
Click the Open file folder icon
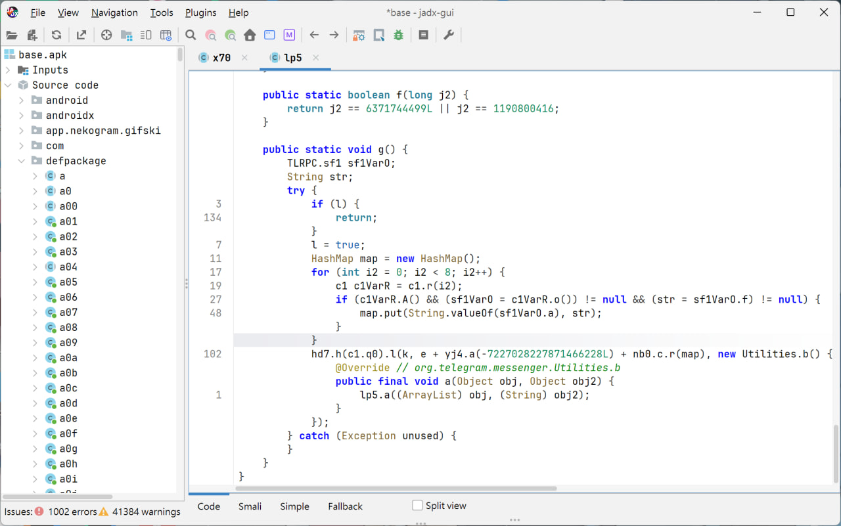coord(12,35)
